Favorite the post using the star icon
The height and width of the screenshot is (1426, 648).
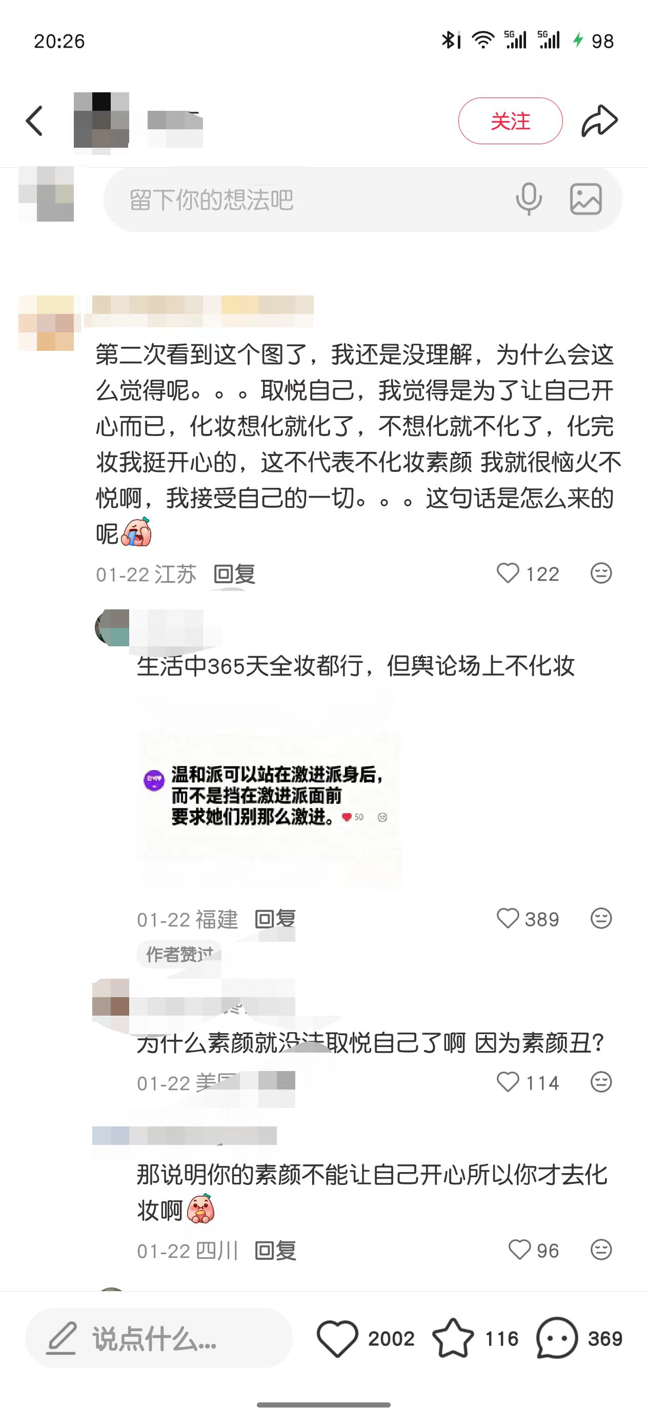(x=453, y=1338)
